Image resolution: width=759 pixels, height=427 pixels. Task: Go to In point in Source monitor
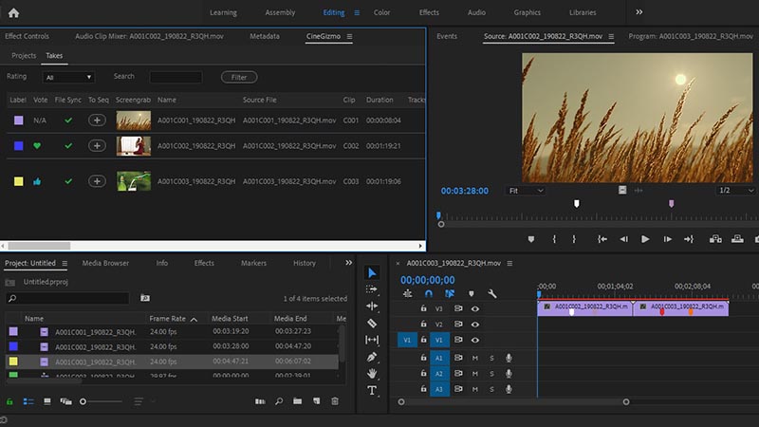[602, 239]
